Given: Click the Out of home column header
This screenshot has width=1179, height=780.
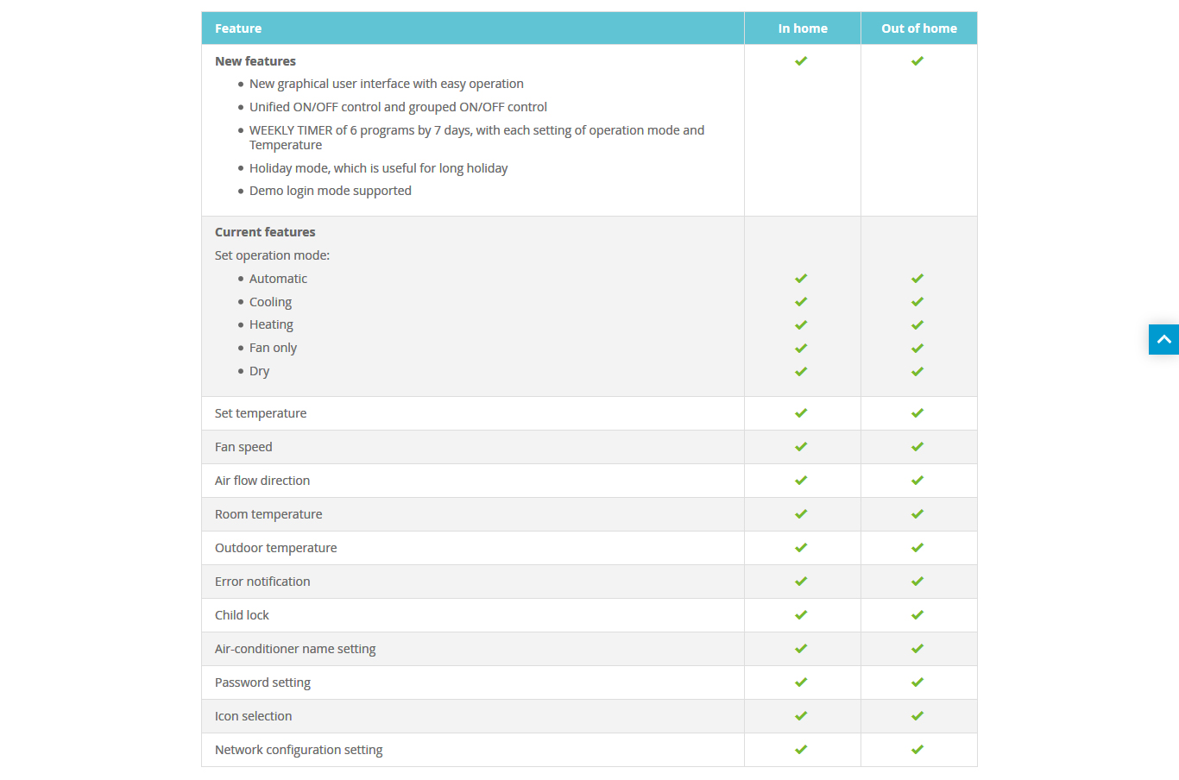Looking at the screenshot, I should point(919,28).
